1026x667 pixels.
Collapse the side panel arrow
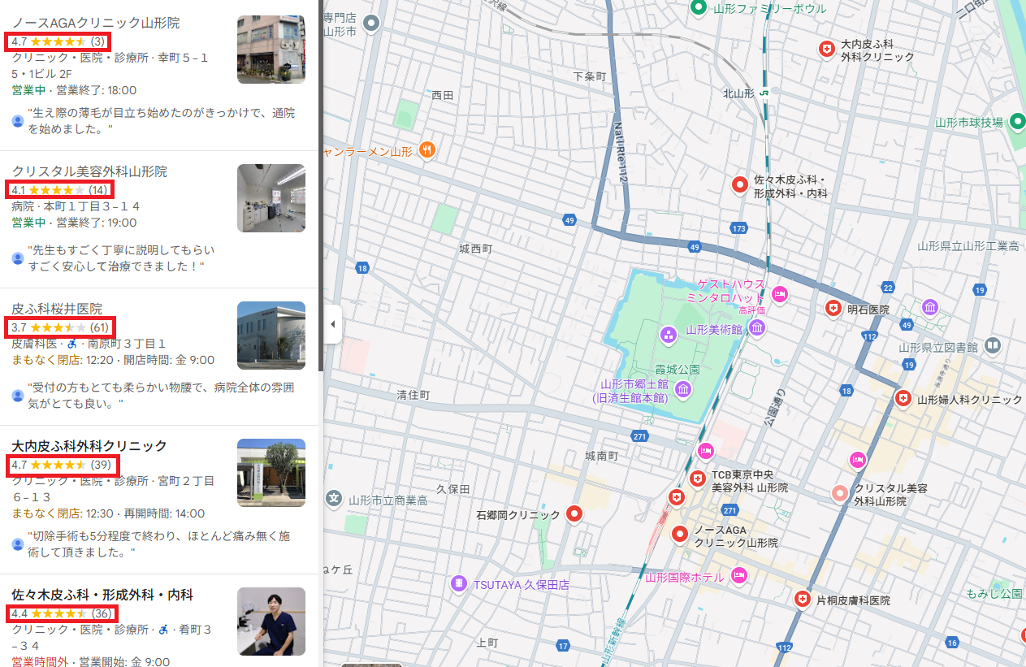point(331,325)
